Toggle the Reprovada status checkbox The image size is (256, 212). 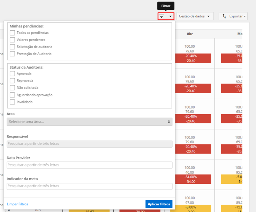13,81
